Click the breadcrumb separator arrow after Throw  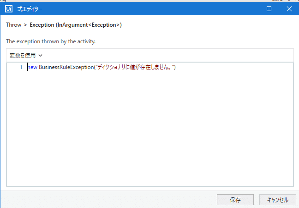[25, 25]
